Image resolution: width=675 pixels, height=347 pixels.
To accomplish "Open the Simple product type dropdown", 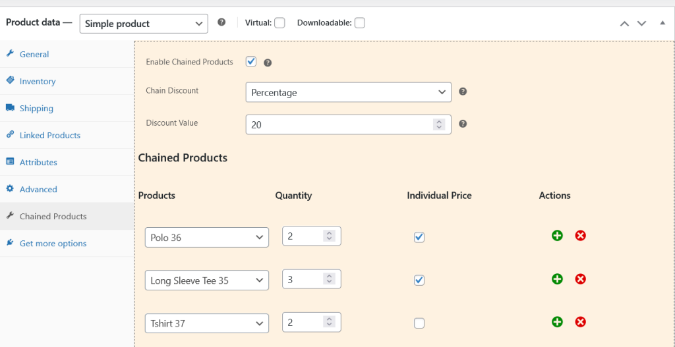I will pos(144,24).
